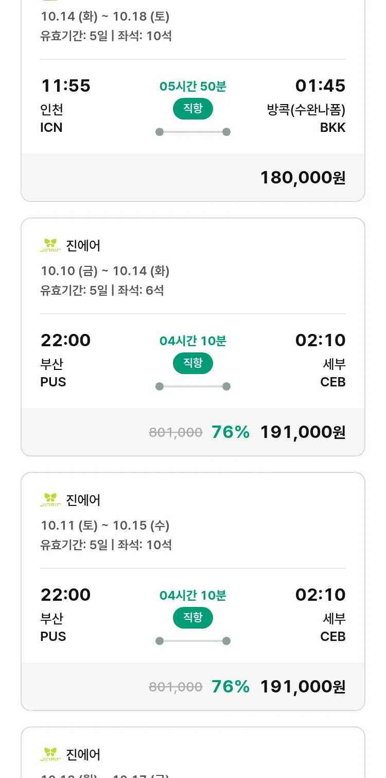Viewport: 386px width, 778px height.
Task: Click the route line under the Bangkok 직항 badge
Action: [192, 132]
